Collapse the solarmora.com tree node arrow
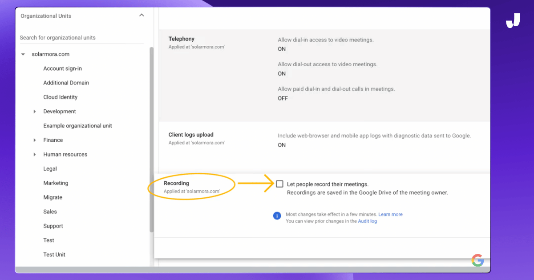 [23, 54]
